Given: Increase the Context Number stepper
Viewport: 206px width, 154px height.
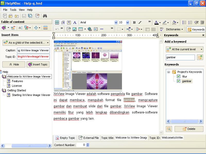Looking at the screenshot, I should (88, 144).
